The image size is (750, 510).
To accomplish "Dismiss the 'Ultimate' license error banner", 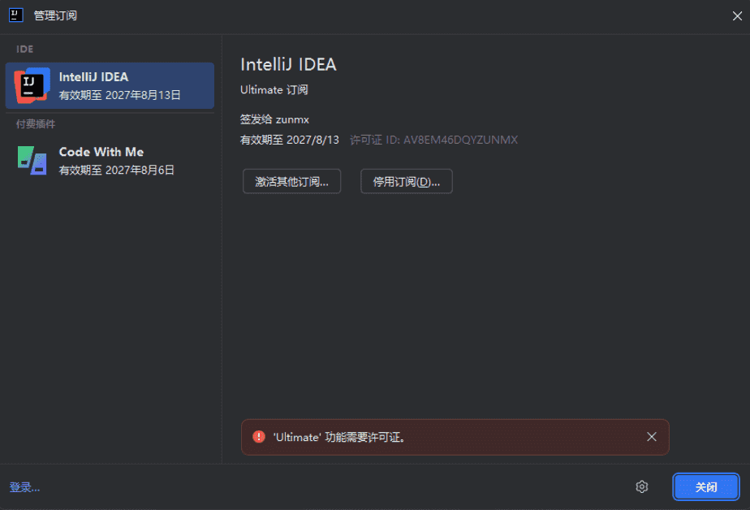I will [652, 437].
